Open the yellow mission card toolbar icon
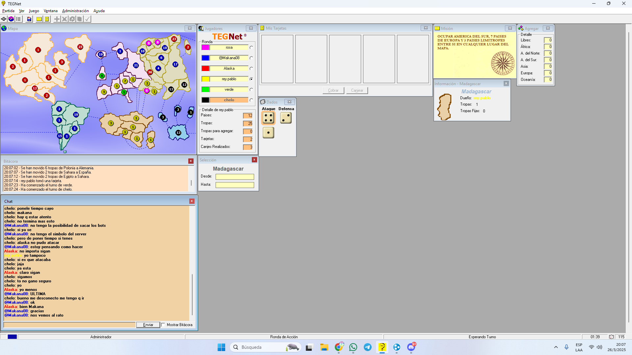Image resolution: width=632 pixels, height=355 pixels. 39,19
